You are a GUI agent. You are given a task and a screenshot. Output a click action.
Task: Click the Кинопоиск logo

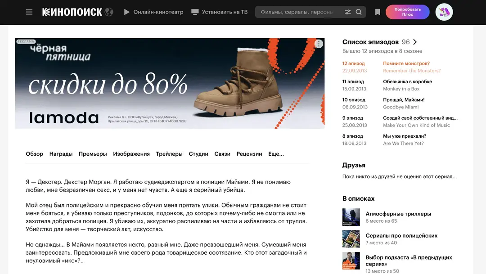pos(72,12)
